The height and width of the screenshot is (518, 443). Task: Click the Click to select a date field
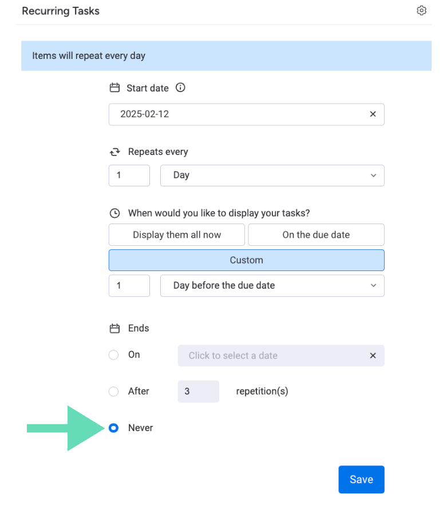258,355
